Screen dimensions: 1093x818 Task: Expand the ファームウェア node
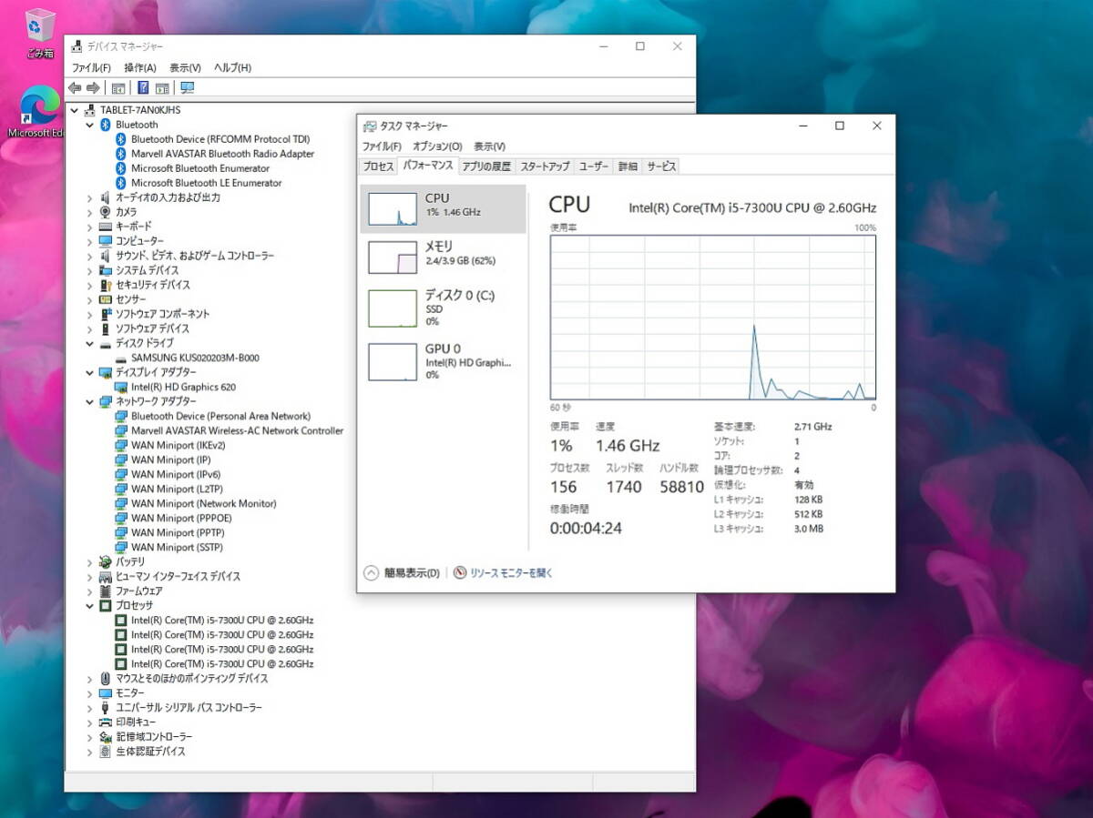pos(89,591)
